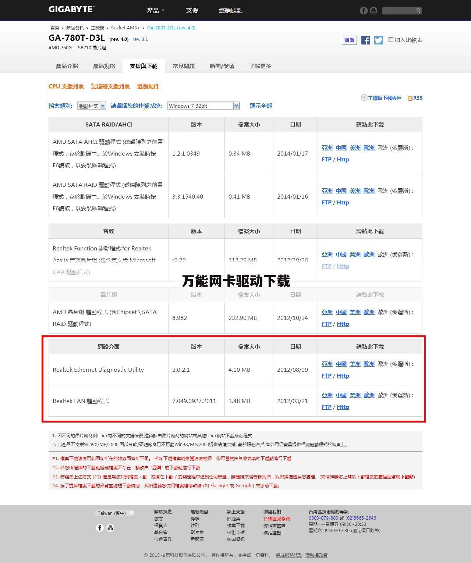The height and width of the screenshot is (563, 471).
Task: Click the 購買 button
Action: pyautogui.click(x=349, y=40)
